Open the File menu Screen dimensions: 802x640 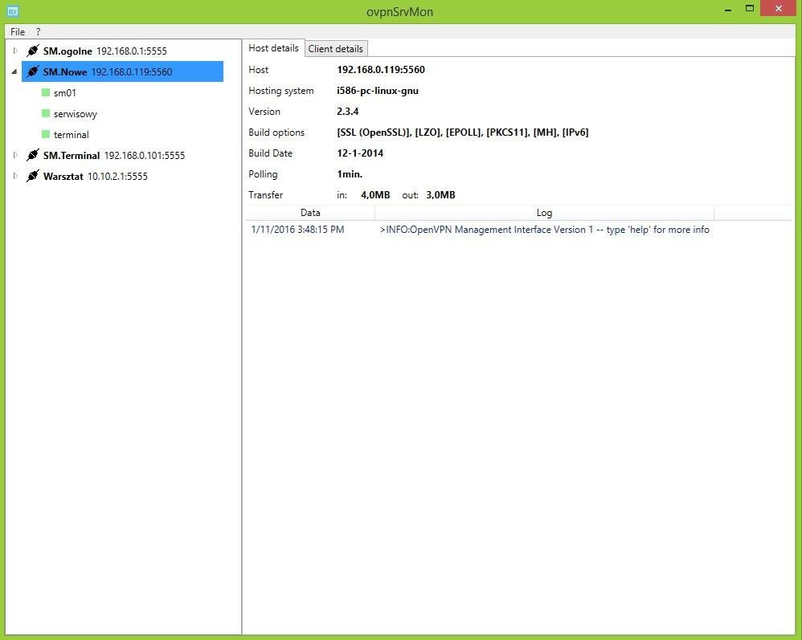pos(18,31)
